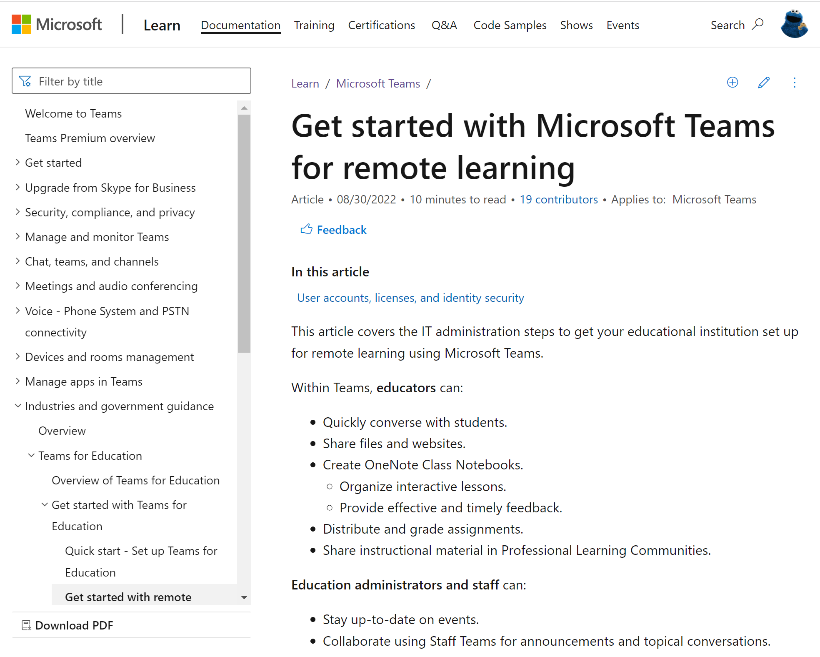Screen dimensions: 820x657
Task: Click the Microsoft Teams breadcrumb link
Action: click(x=379, y=83)
